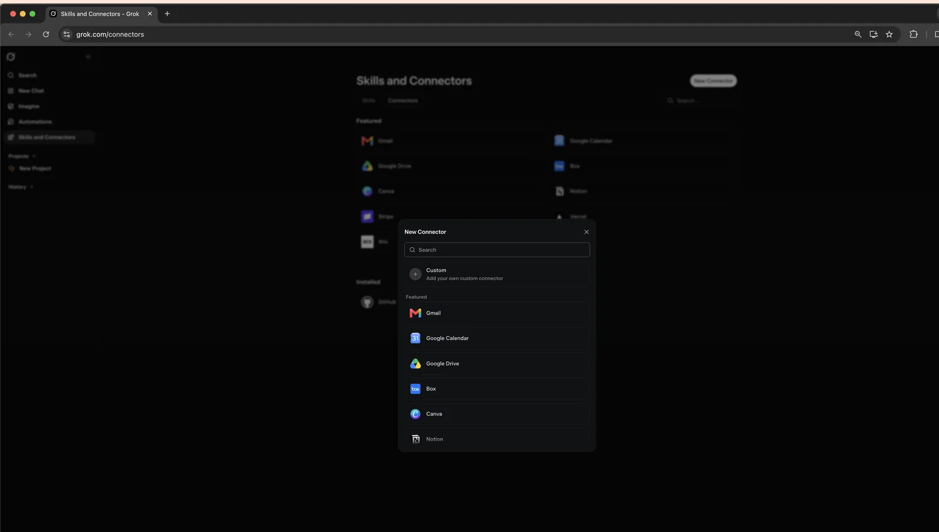Go back with the browser back arrow
Image resolution: width=939 pixels, height=532 pixels.
[11, 34]
